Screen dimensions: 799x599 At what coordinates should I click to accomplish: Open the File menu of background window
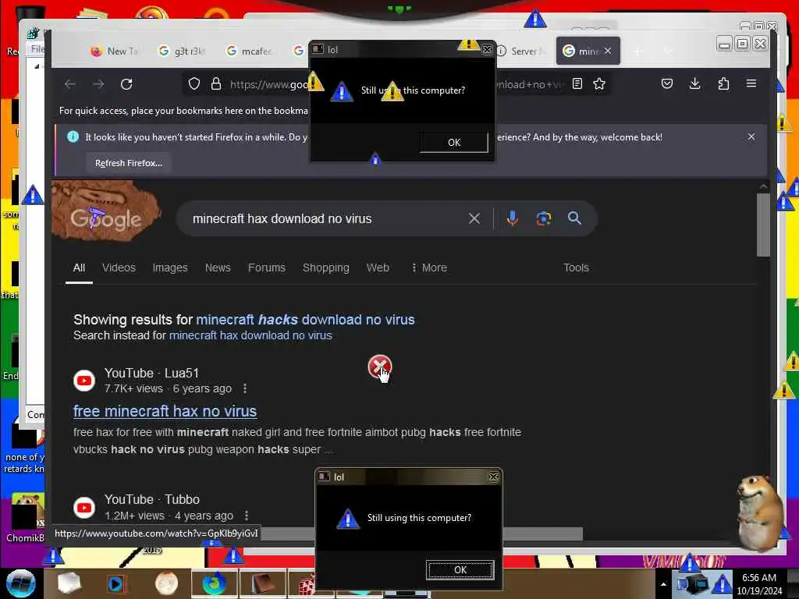click(37, 49)
